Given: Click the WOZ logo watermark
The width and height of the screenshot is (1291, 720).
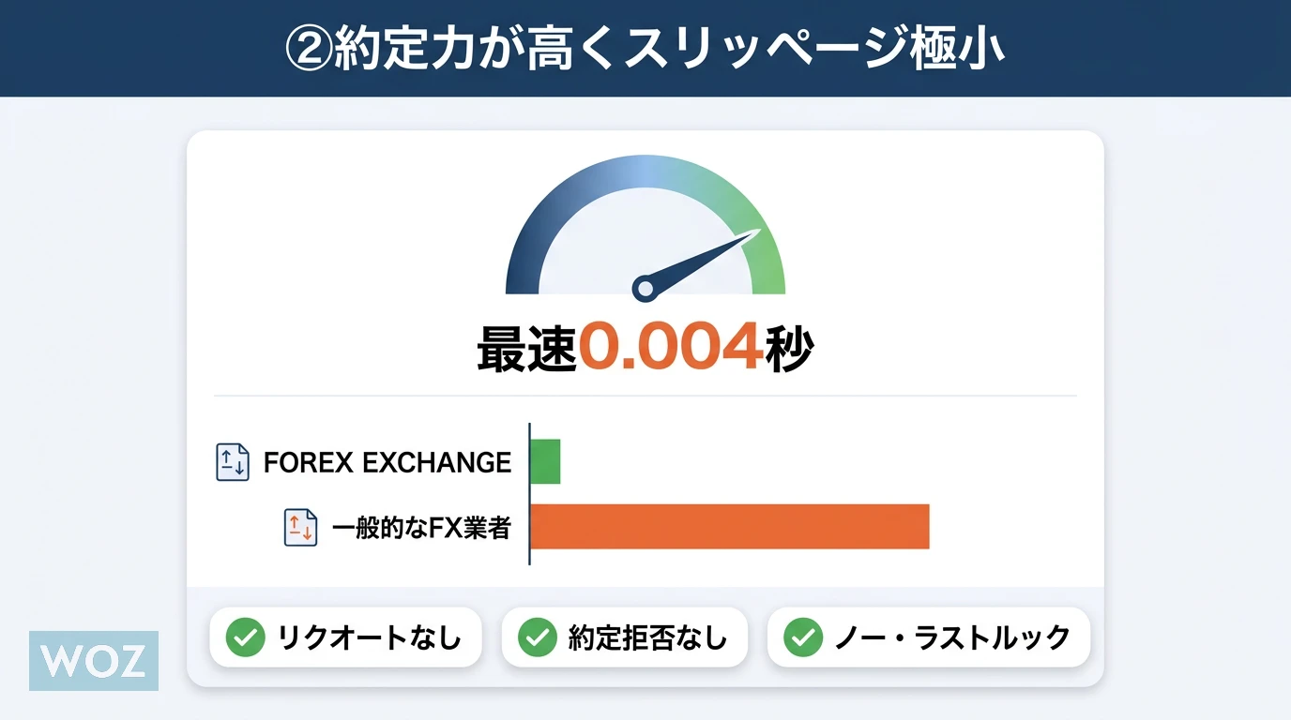Looking at the screenshot, I should pos(94,661).
